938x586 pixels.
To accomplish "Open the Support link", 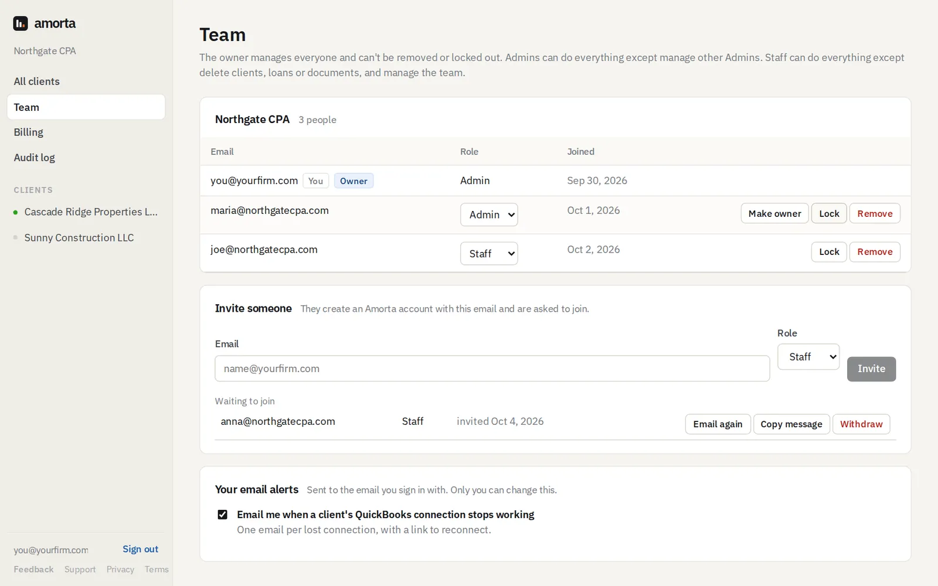I will [80, 570].
